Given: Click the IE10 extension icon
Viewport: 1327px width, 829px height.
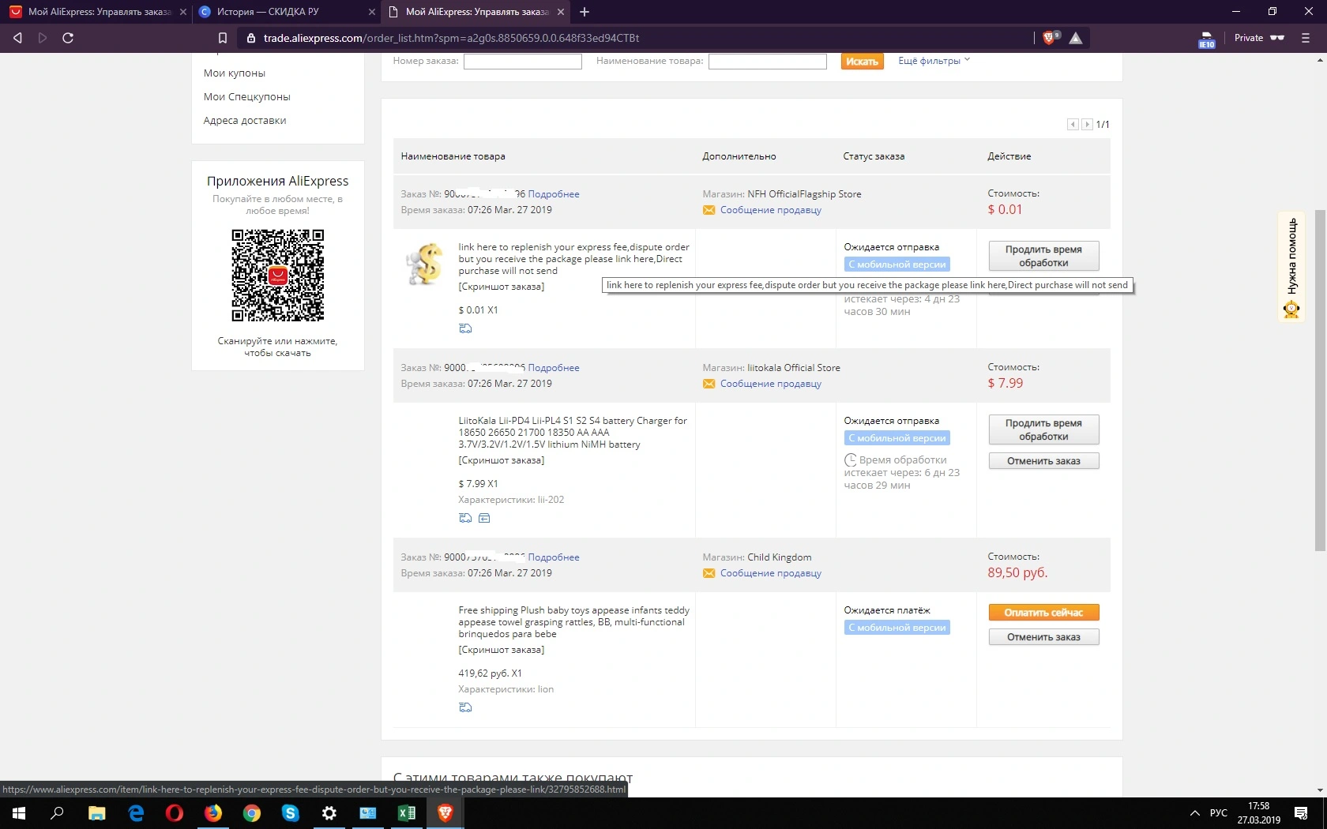Looking at the screenshot, I should (1207, 39).
